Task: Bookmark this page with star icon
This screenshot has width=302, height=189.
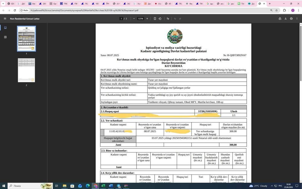Action: [277, 10]
